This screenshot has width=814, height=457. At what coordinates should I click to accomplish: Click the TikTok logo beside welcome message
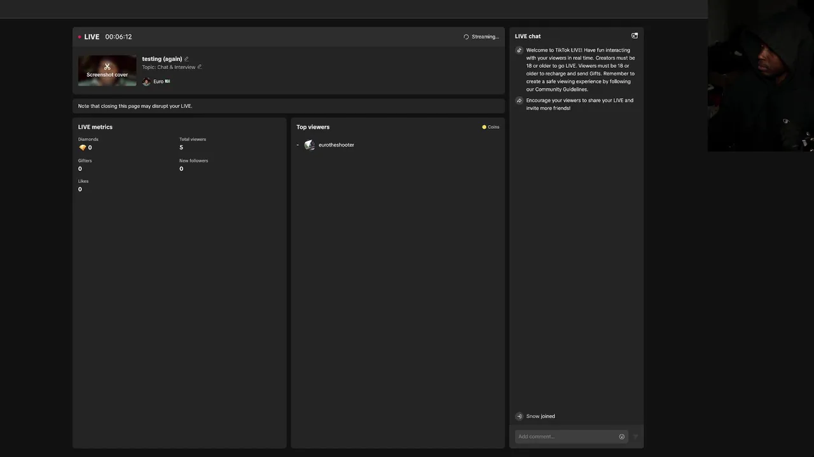coord(519,50)
